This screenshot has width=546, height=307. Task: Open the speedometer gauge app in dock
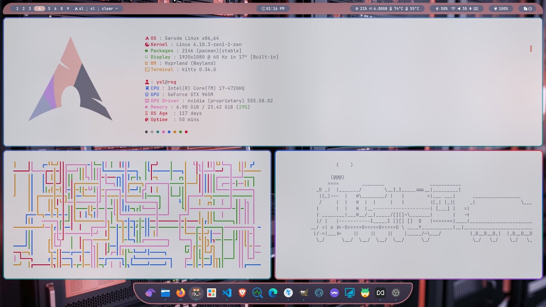click(x=319, y=293)
